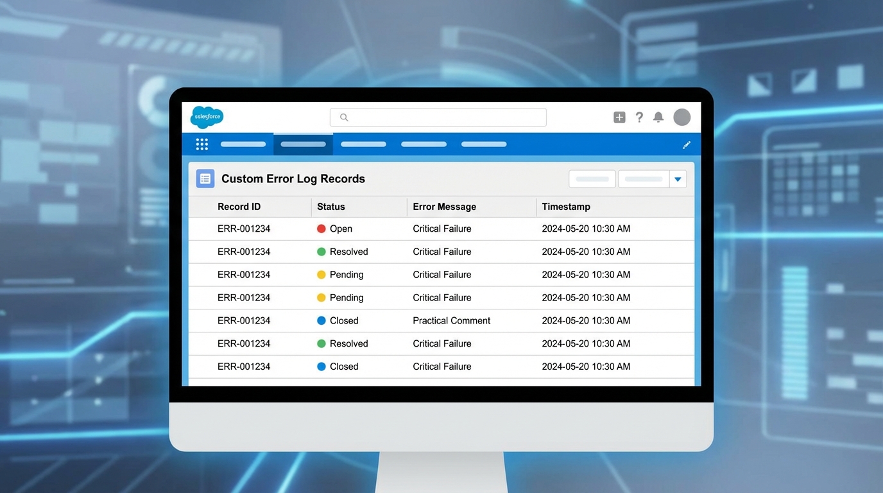
Task: Click the Custom Error Log Records list icon
Action: tap(205, 178)
